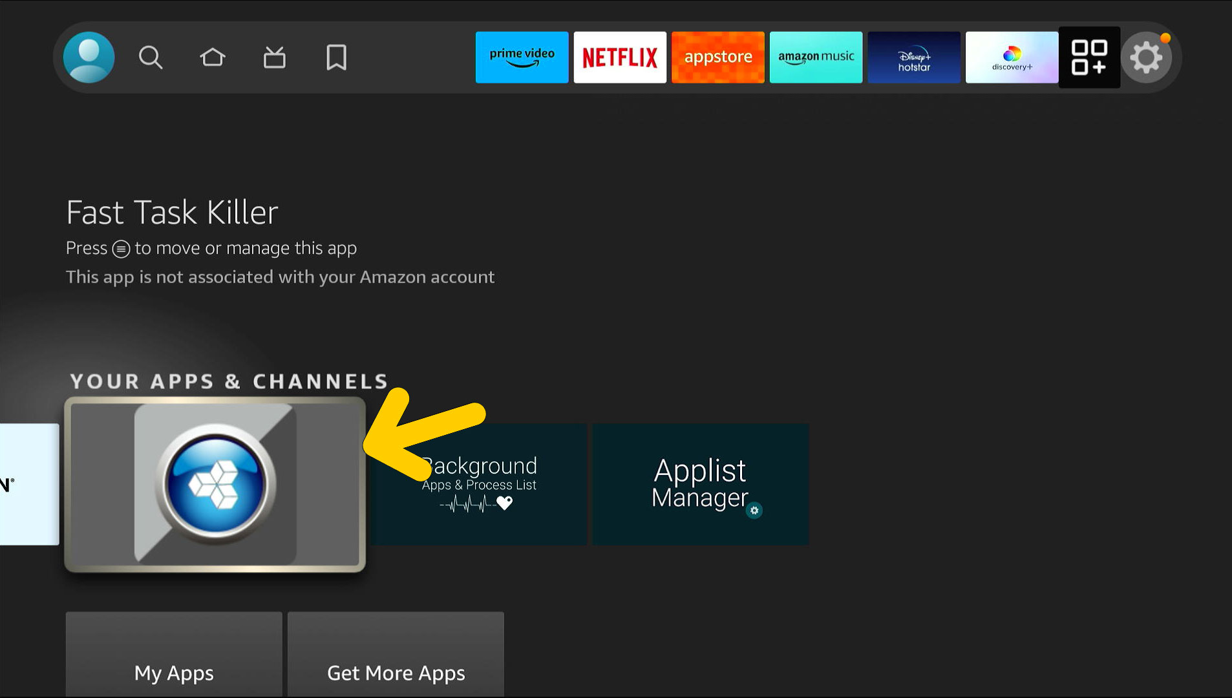Screen dimensions: 1232x698
Task: Launch the Disney+ Hotstar tile
Action: 914,58
